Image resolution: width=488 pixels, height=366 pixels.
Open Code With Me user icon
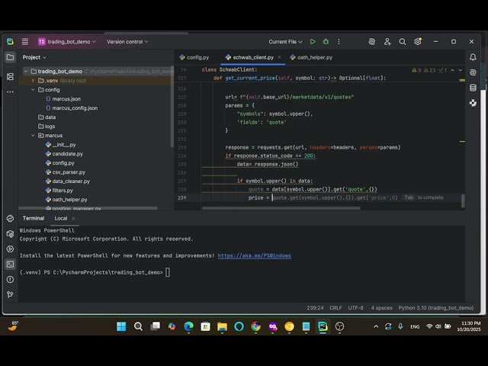pos(387,41)
